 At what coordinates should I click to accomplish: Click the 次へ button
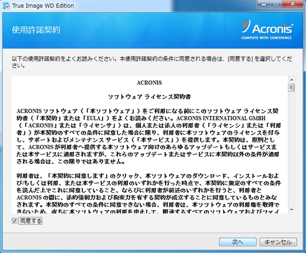[237, 242]
